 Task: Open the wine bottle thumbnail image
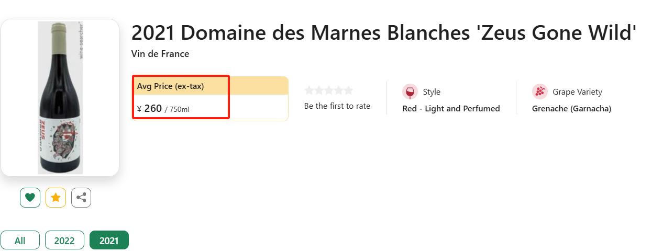(x=60, y=98)
